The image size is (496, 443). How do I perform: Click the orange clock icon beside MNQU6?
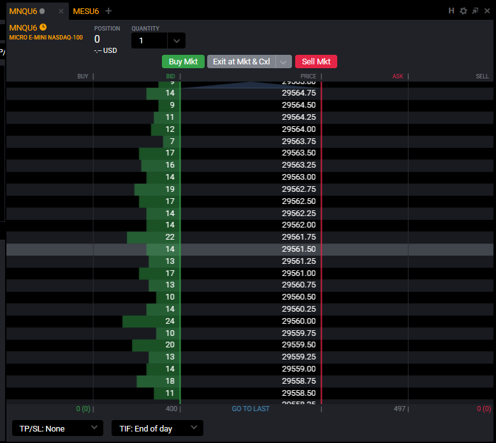pos(43,27)
